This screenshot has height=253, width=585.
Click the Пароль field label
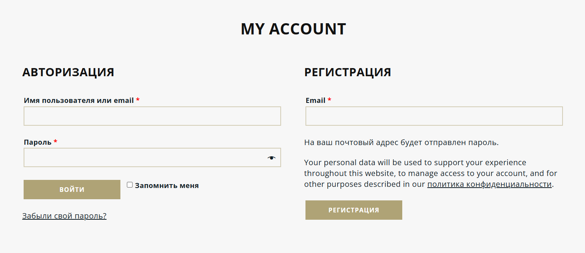coord(38,142)
